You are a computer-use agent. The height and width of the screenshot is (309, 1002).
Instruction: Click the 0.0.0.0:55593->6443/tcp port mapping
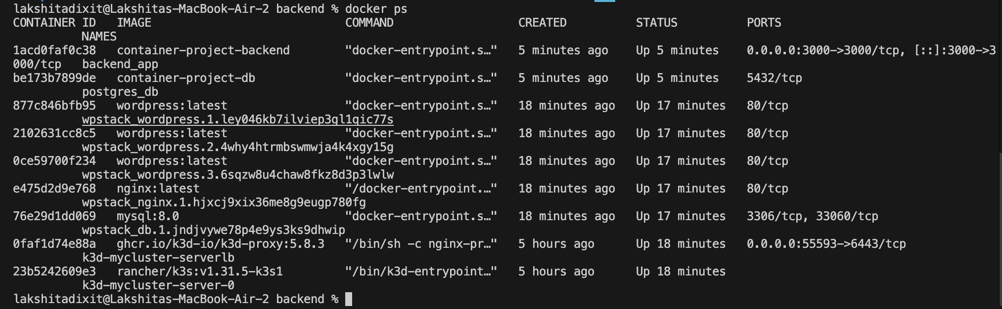(x=826, y=244)
